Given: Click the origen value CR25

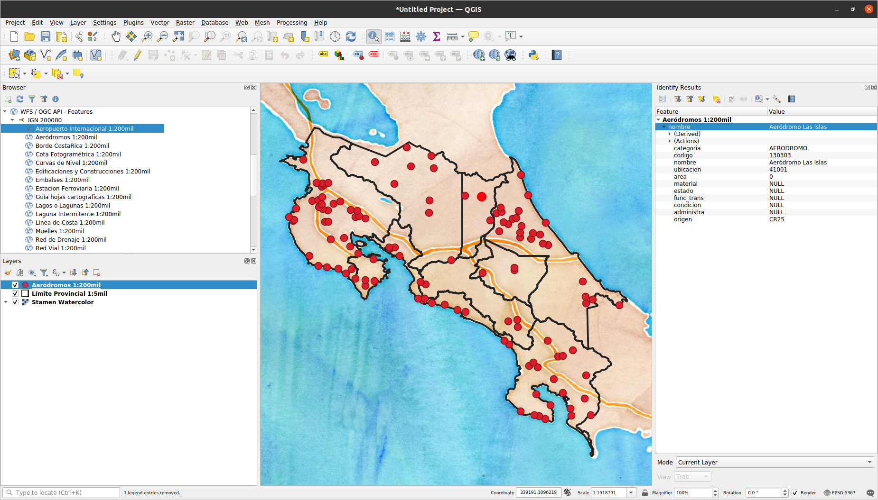Looking at the screenshot, I should 776,219.
